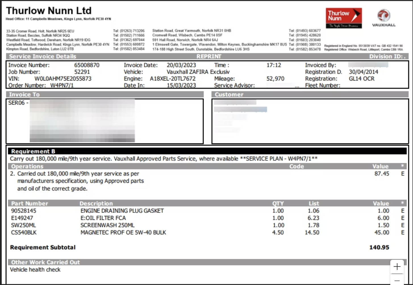
Task: Click the REPRINT header label
Action: pyautogui.click(x=209, y=56)
